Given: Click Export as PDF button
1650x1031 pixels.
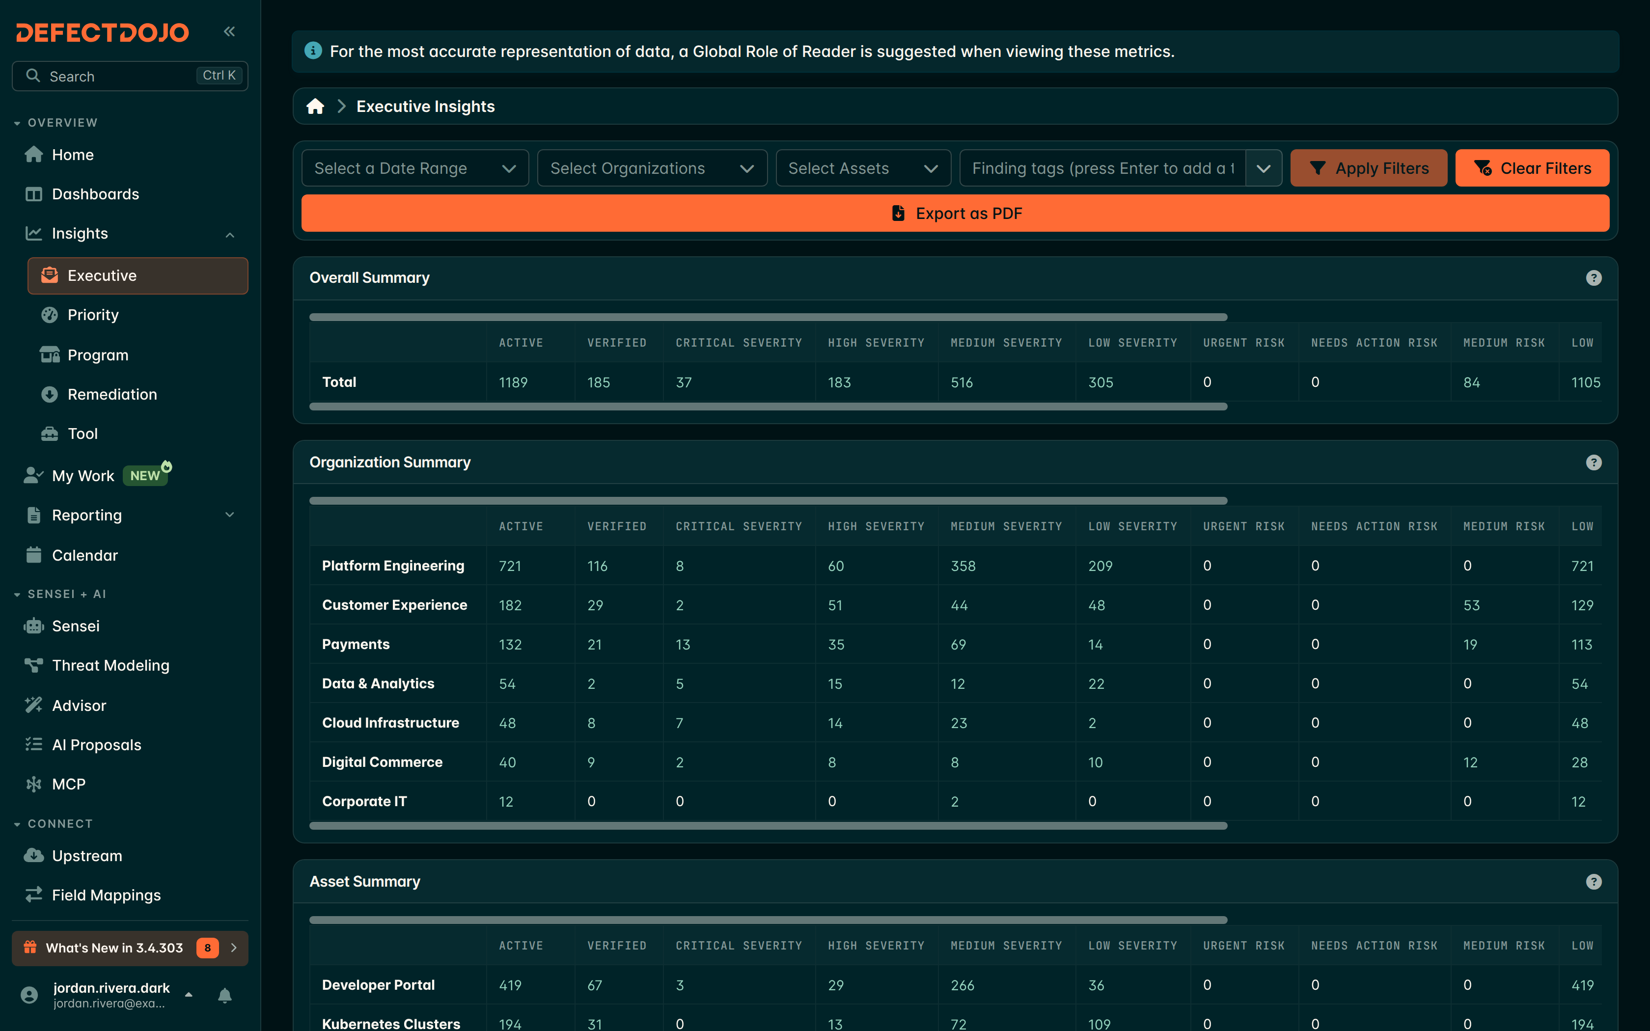Looking at the screenshot, I should click(955, 214).
